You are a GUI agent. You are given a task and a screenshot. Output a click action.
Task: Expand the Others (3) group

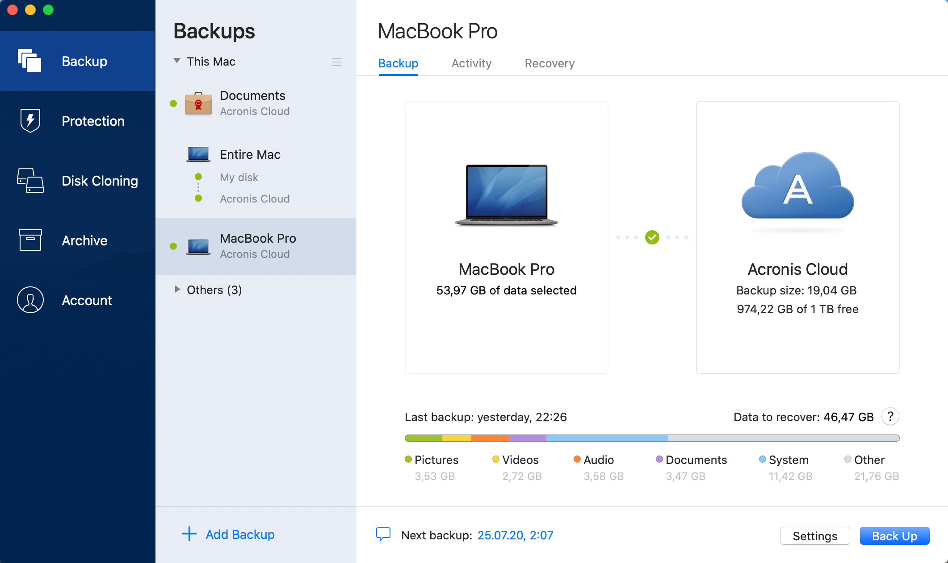tap(177, 290)
